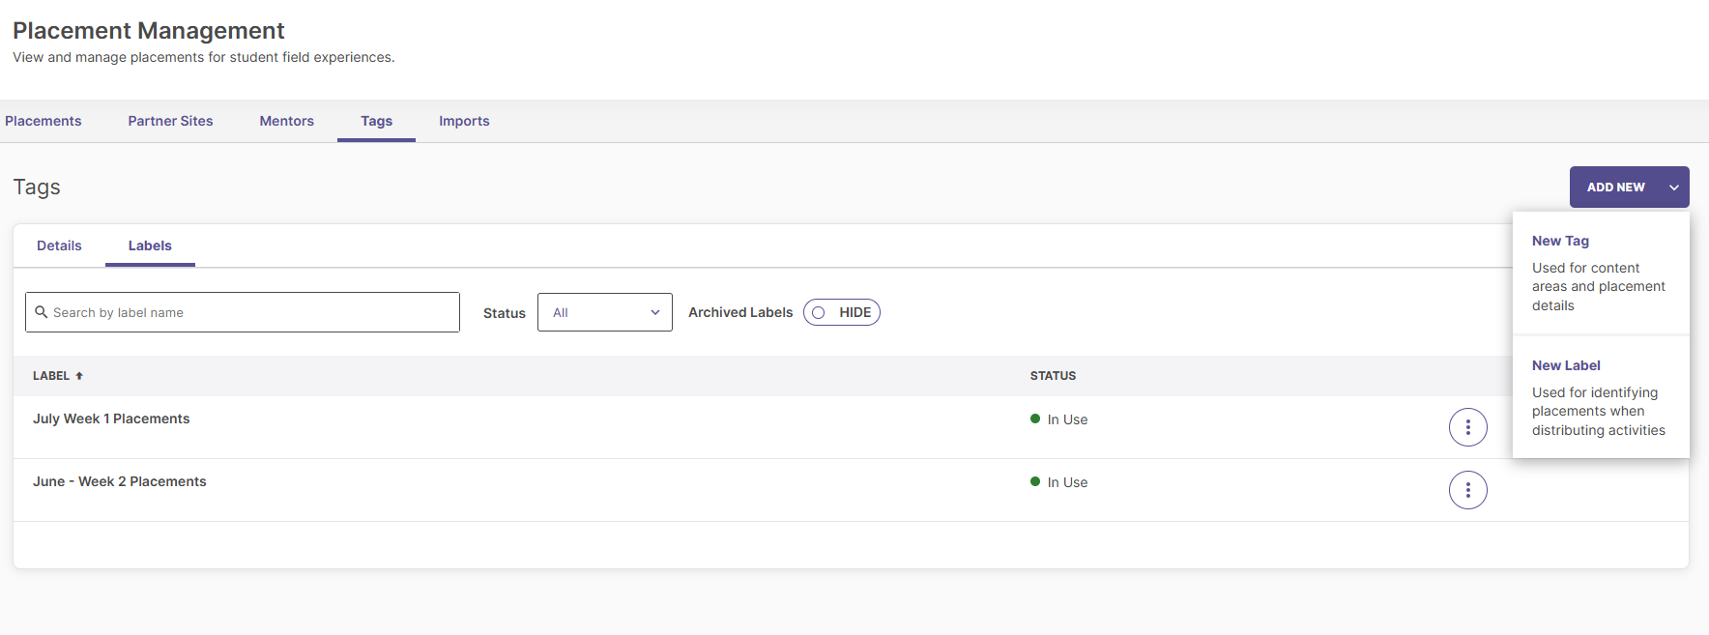Click In Use status for July Week 1
Screen dimensions: 1709x635
point(1058,419)
